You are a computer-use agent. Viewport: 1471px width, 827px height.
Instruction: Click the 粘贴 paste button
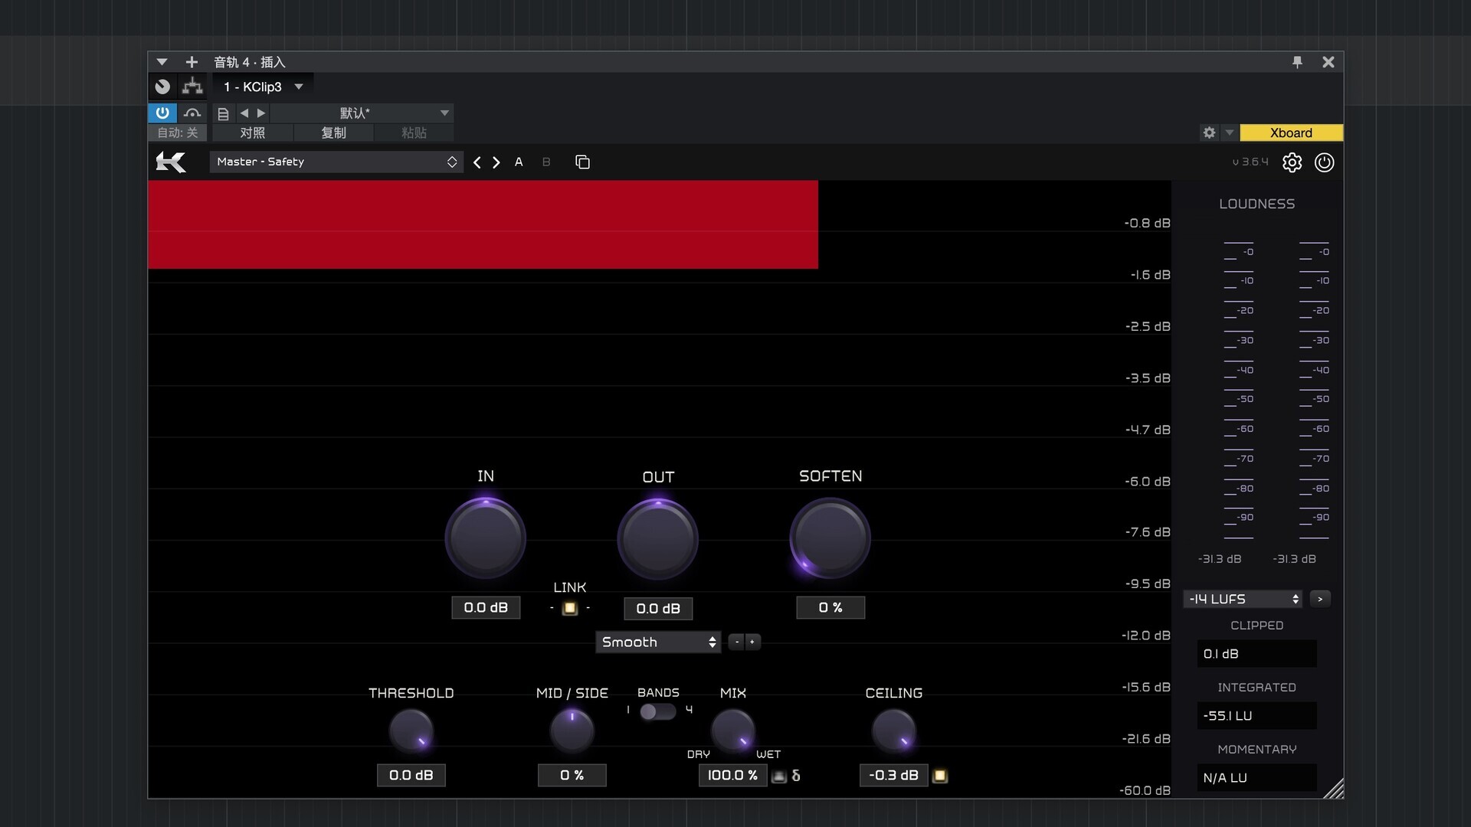pos(414,133)
